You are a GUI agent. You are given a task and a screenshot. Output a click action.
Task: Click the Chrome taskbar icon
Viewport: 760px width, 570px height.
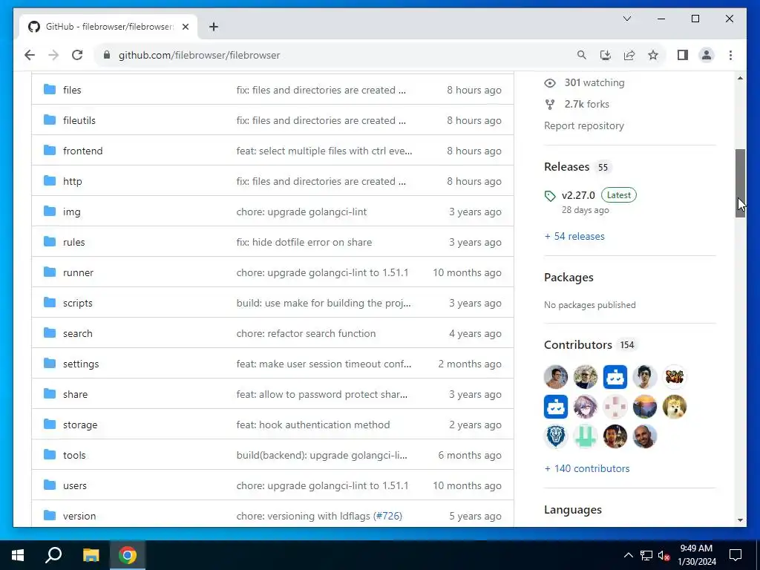(127, 555)
